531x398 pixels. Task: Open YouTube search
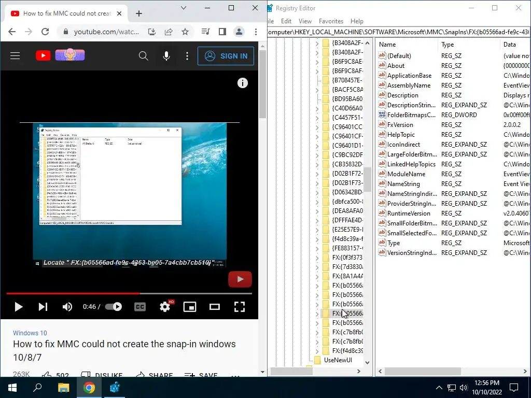tap(144, 56)
